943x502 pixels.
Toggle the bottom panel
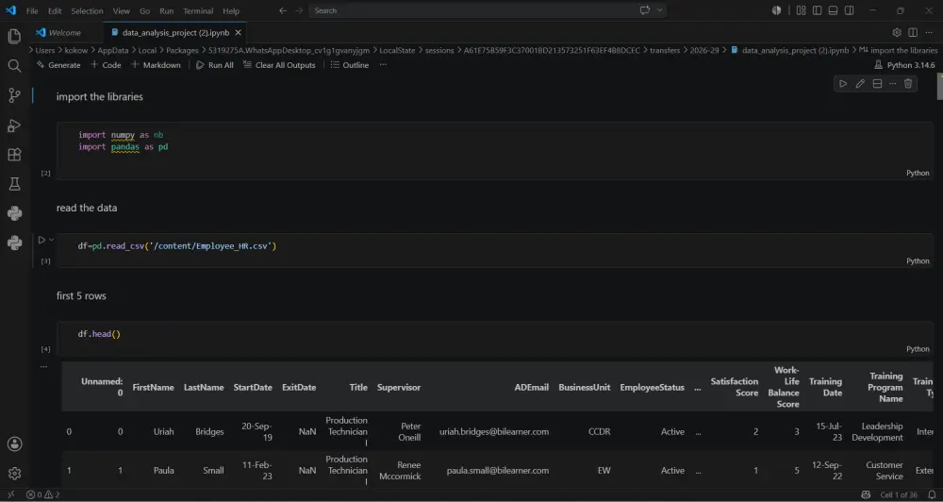click(x=833, y=10)
